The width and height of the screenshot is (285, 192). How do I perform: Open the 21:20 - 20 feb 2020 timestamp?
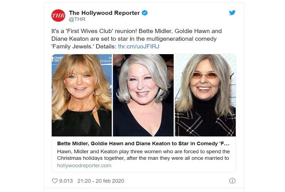pyautogui.click(x=101, y=181)
